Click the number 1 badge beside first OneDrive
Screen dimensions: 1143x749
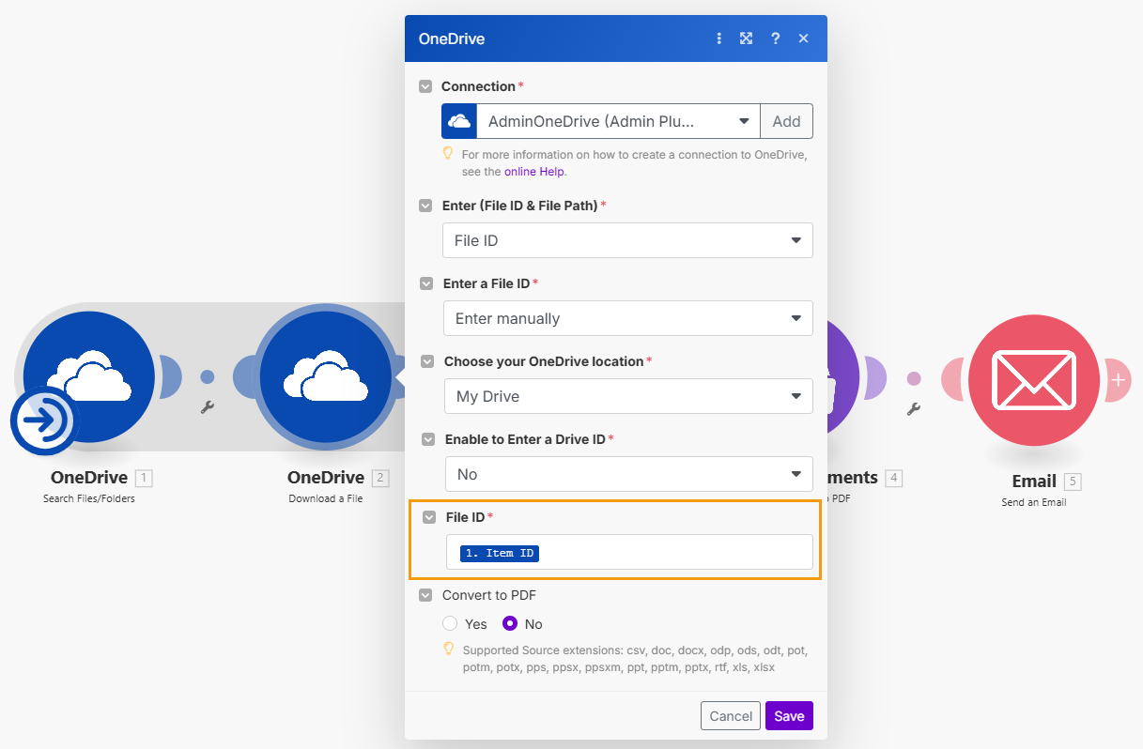(x=144, y=478)
